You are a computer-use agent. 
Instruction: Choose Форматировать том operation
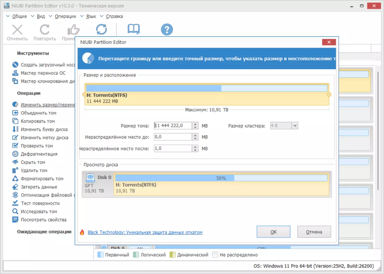click(x=42, y=179)
